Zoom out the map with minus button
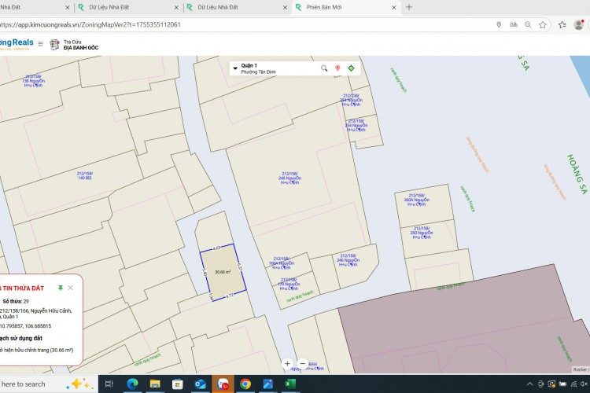The height and width of the screenshot is (393, 590). (x=303, y=364)
